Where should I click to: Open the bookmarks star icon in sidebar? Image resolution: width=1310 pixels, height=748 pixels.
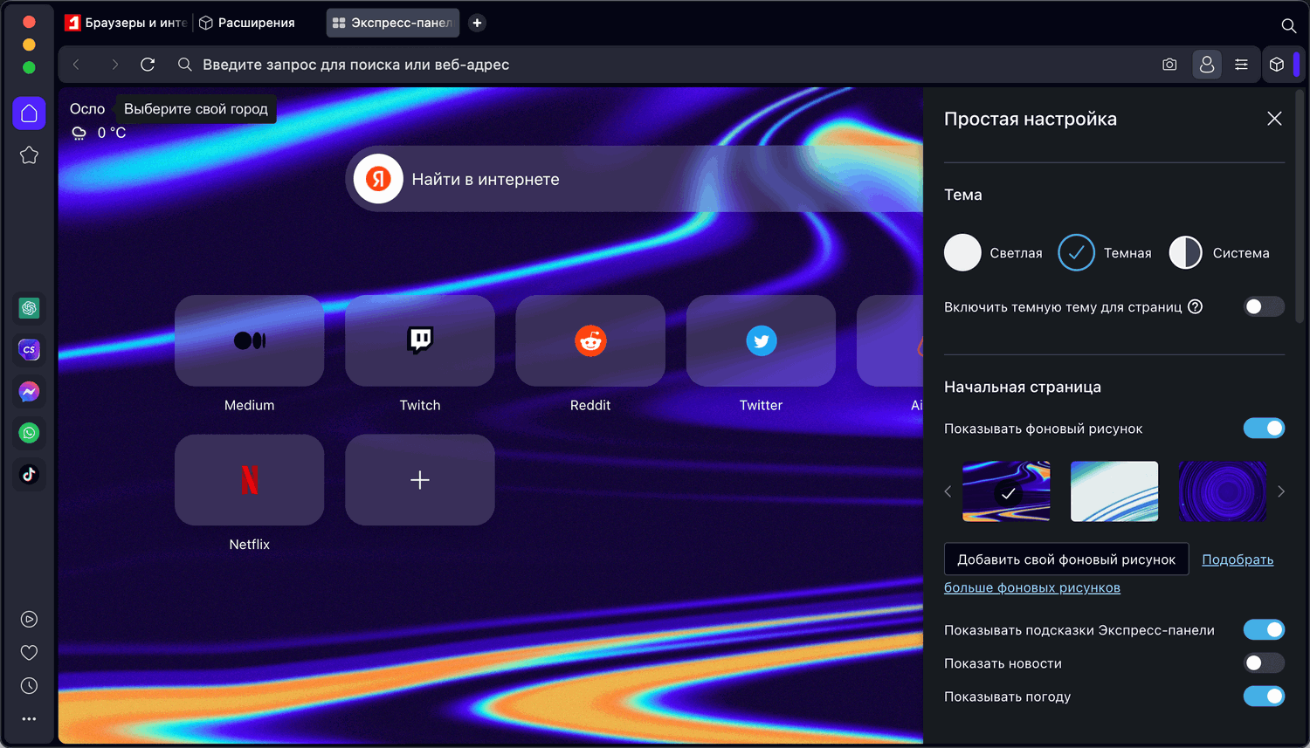tap(29, 155)
